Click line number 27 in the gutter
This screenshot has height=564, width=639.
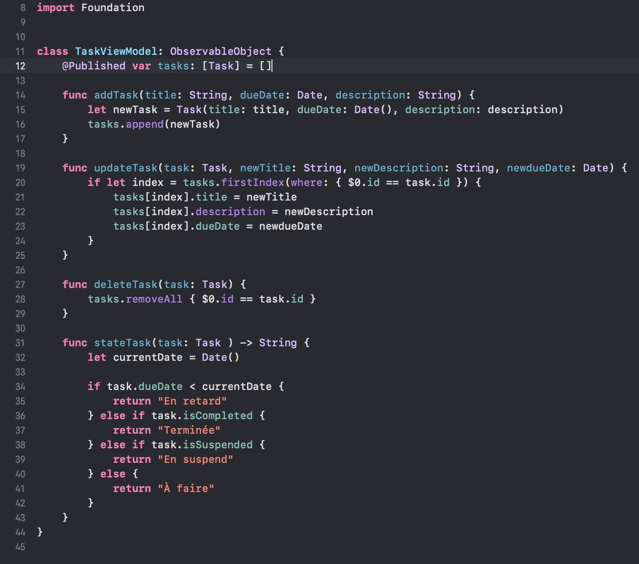click(20, 284)
